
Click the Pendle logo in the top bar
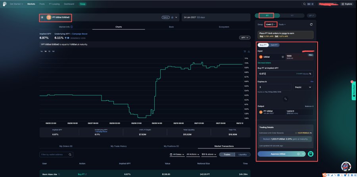click(4, 4)
